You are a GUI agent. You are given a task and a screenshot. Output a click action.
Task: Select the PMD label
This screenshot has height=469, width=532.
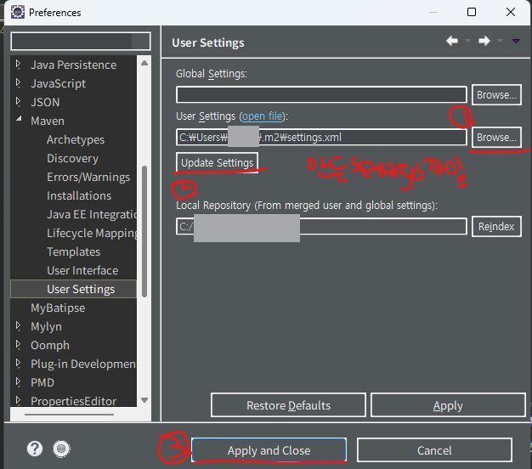point(42,382)
